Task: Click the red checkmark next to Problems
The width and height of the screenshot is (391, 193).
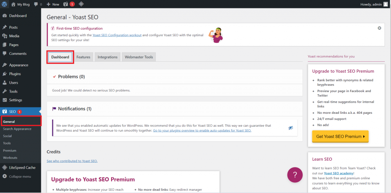Action: [54, 77]
